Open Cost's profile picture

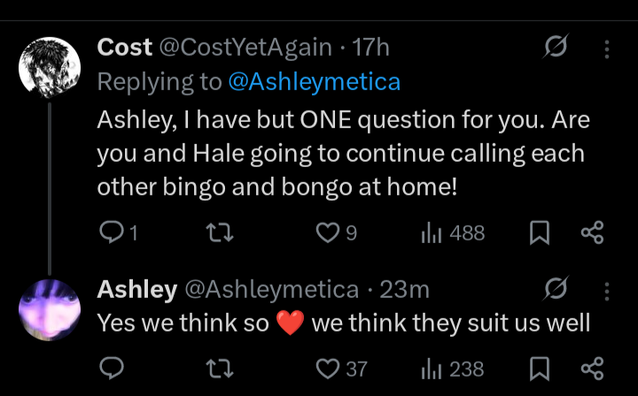click(x=50, y=68)
